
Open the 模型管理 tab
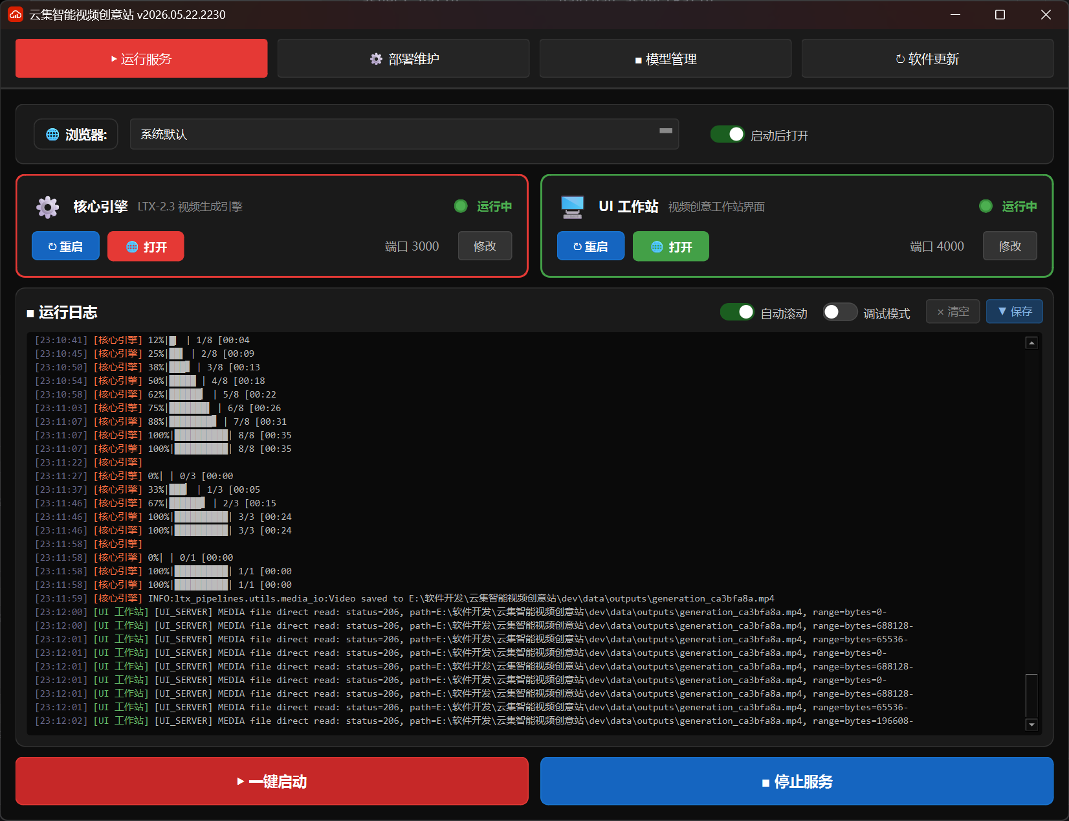(x=665, y=58)
